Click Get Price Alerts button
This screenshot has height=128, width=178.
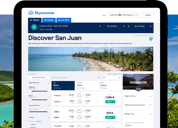(39, 78)
